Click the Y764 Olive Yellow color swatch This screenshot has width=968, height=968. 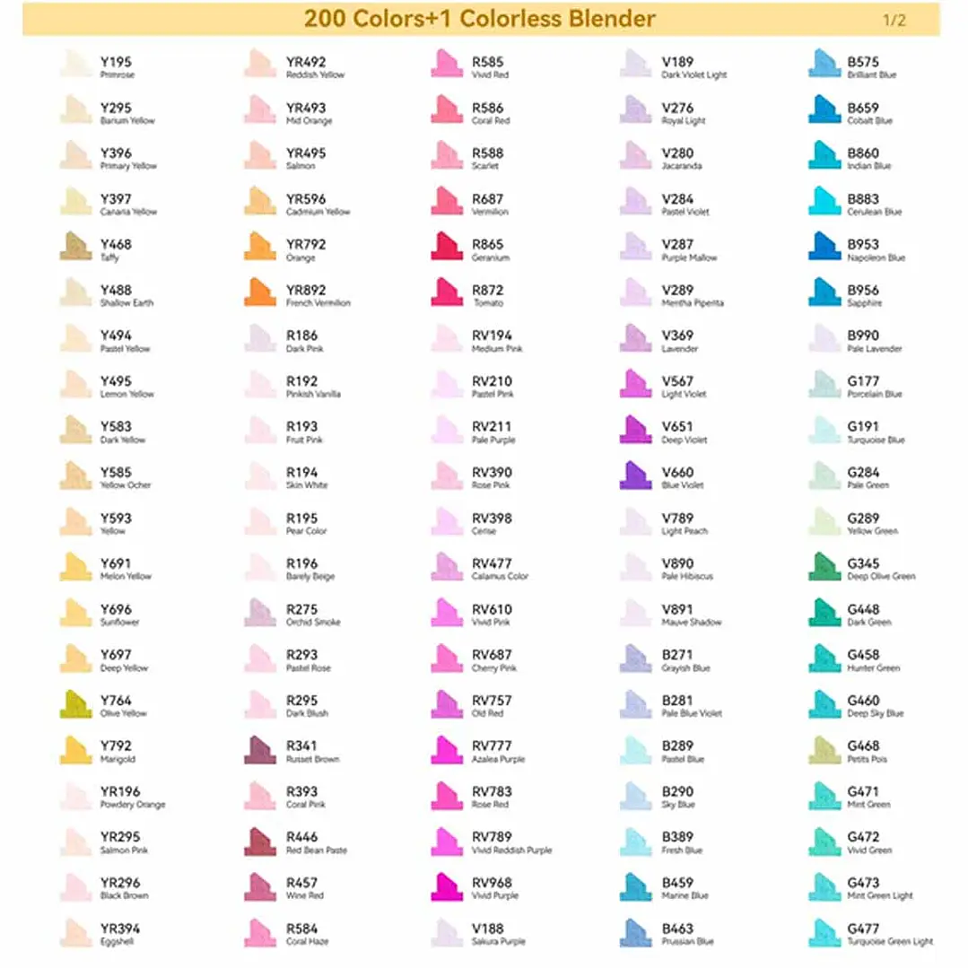point(76,705)
